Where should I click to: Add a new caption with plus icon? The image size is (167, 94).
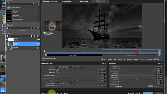click(8, 28)
